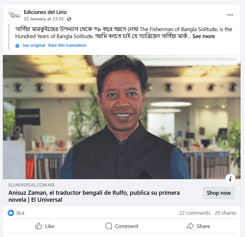Click the thumbs-up Like icon

[x=38, y=226]
